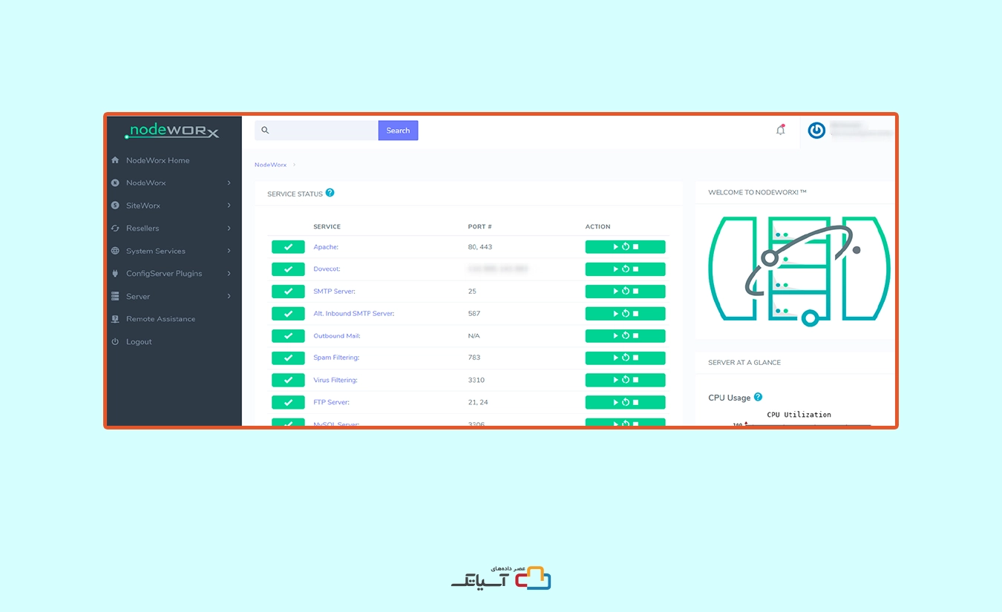Restart the Alt. Inbound SMTP Server

tap(626, 314)
